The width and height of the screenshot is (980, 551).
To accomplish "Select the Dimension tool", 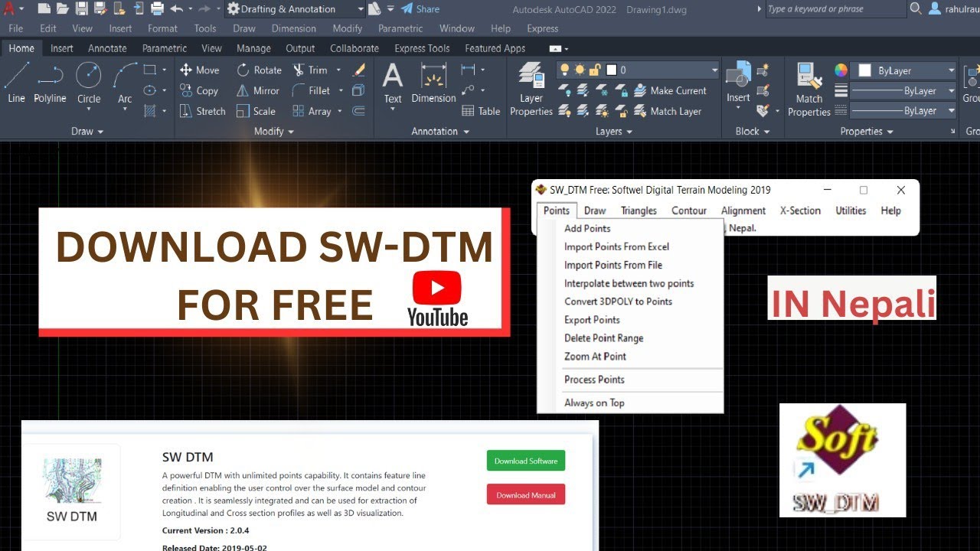I will point(433,83).
